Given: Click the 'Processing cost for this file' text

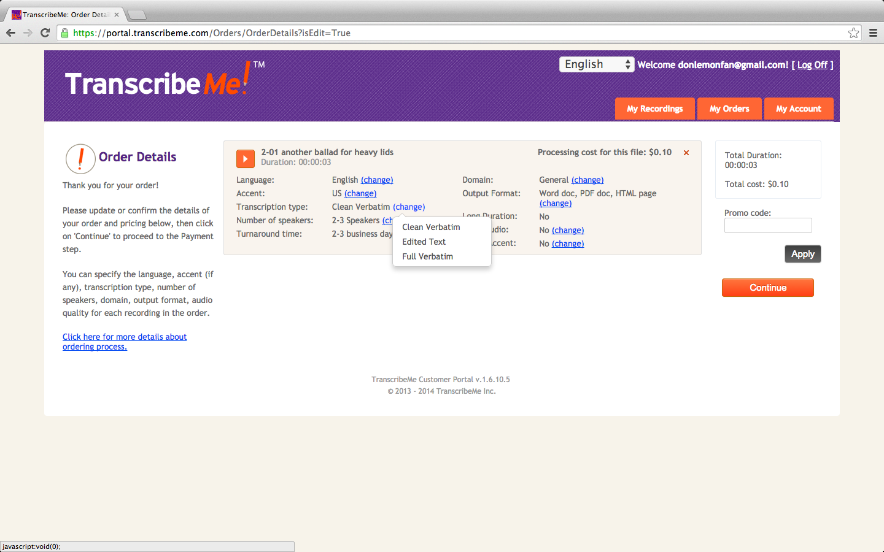Looking at the screenshot, I should coord(605,152).
